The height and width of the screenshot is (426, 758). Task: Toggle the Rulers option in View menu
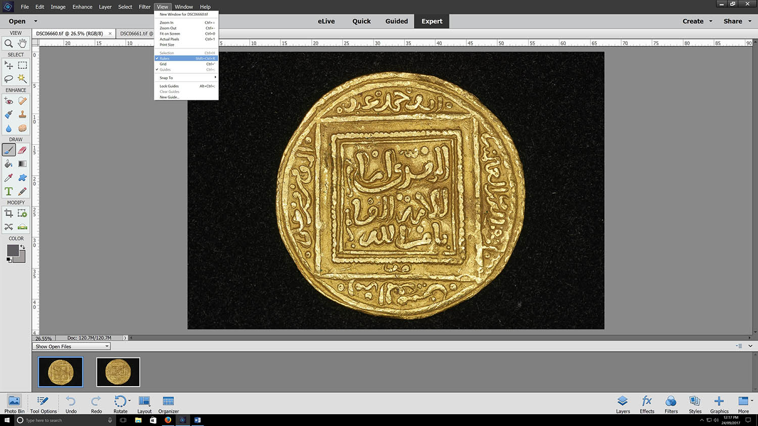click(186, 59)
